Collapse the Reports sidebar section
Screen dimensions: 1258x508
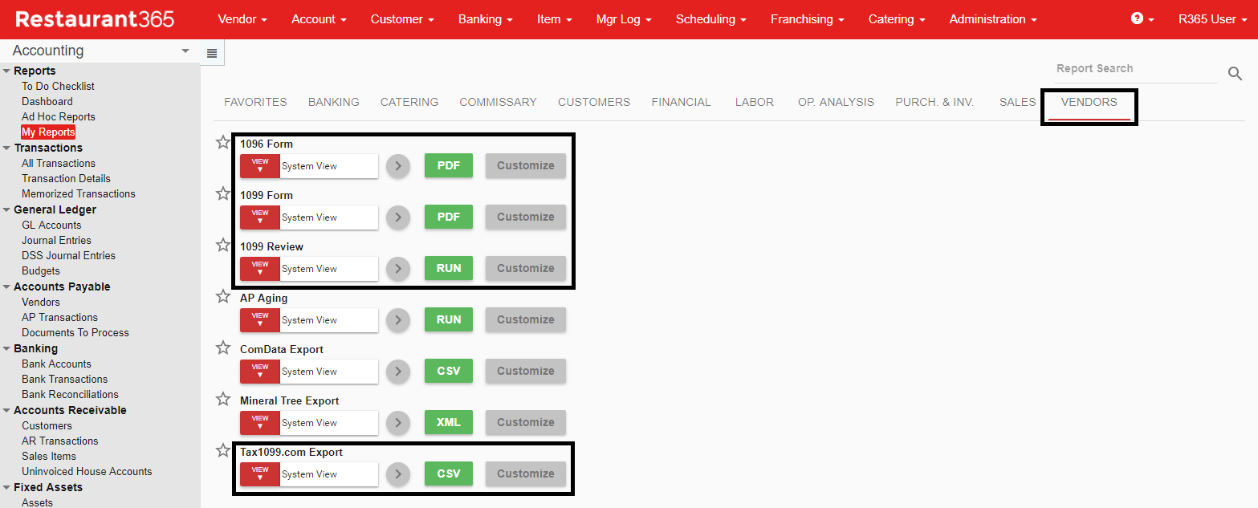(6, 71)
